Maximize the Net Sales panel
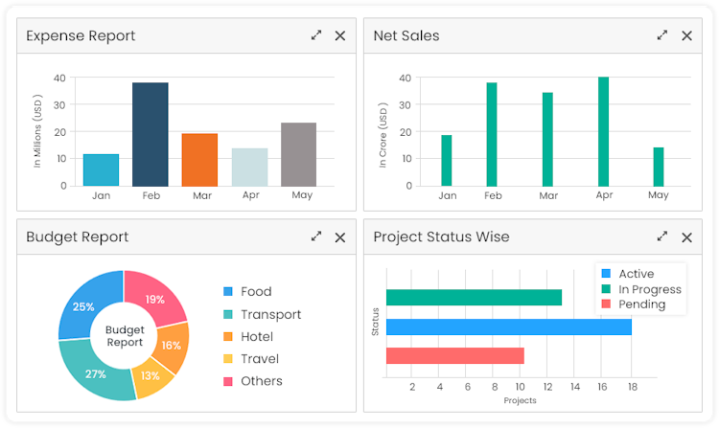This screenshot has height=428, width=719. click(x=662, y=35)
